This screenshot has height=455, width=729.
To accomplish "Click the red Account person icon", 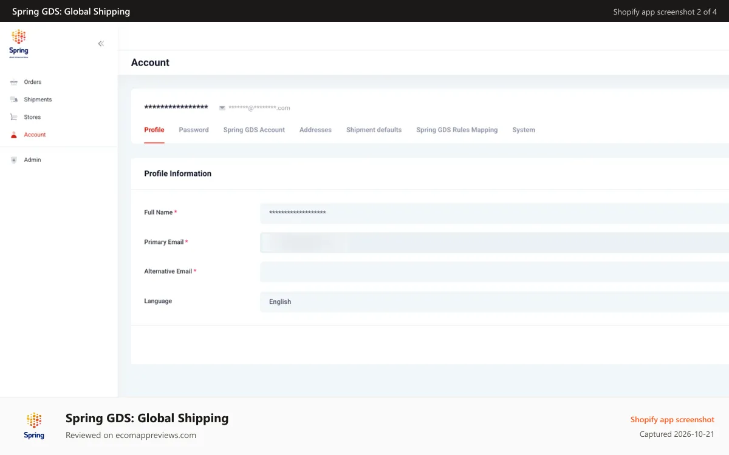I will click(13, 135).
